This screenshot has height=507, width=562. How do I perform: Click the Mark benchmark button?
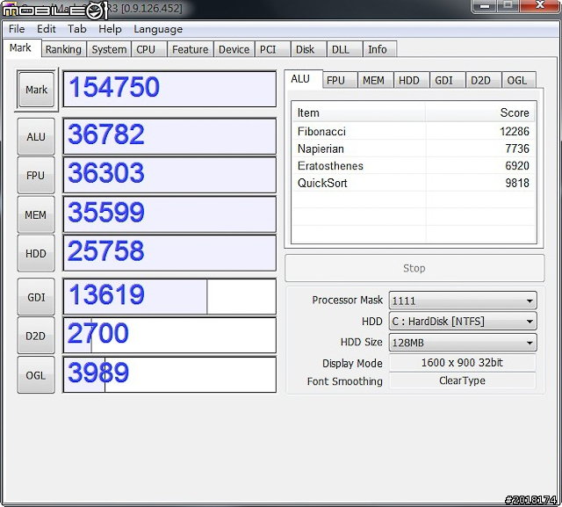[x=36, y=90]
